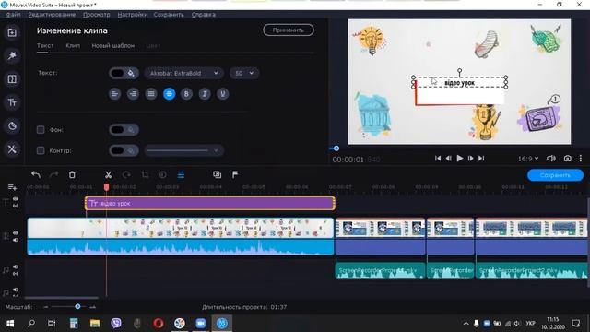
Task: Skip to the start of the preview
Action: pos(438,159)
